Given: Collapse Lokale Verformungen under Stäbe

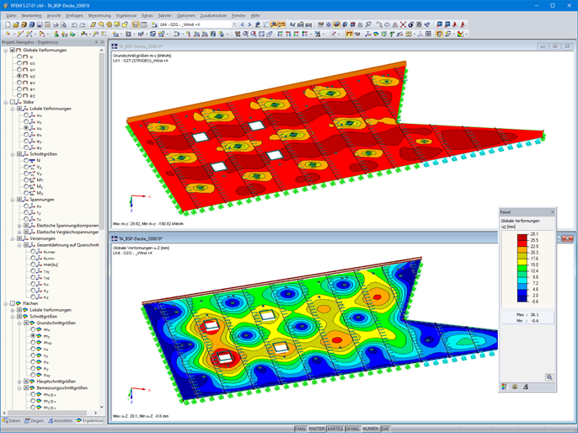Looking at the screenshot, I should 13,109.
